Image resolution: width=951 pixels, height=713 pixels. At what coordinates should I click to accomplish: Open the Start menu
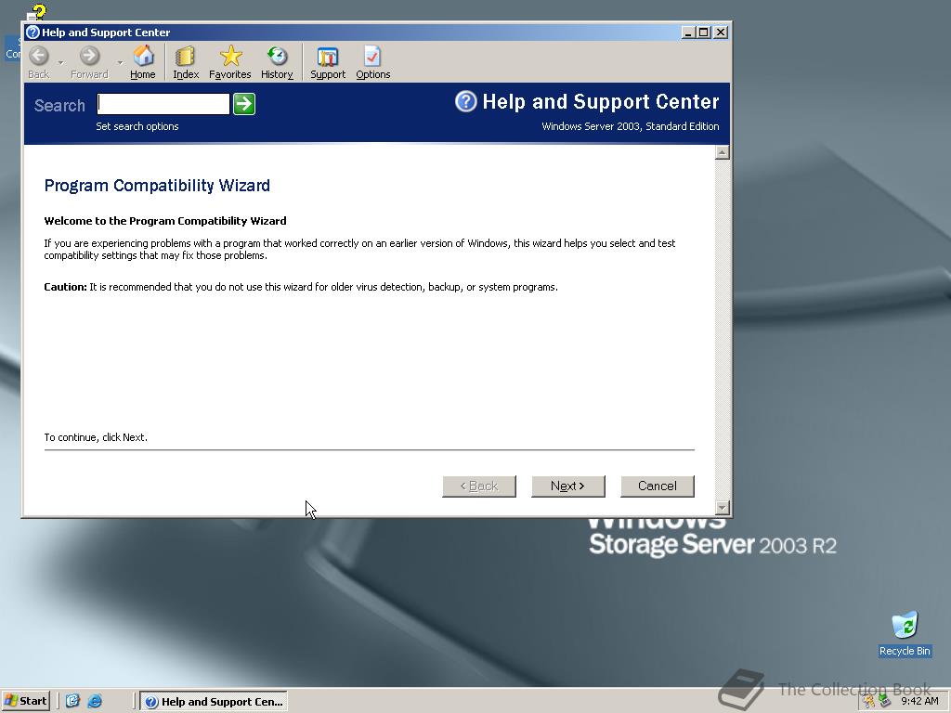(25, 701)
